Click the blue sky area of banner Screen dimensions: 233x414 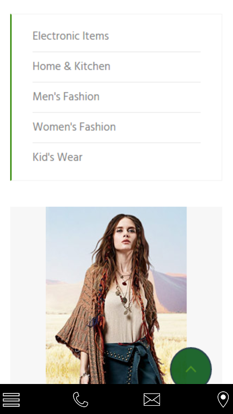coord(71,243)
